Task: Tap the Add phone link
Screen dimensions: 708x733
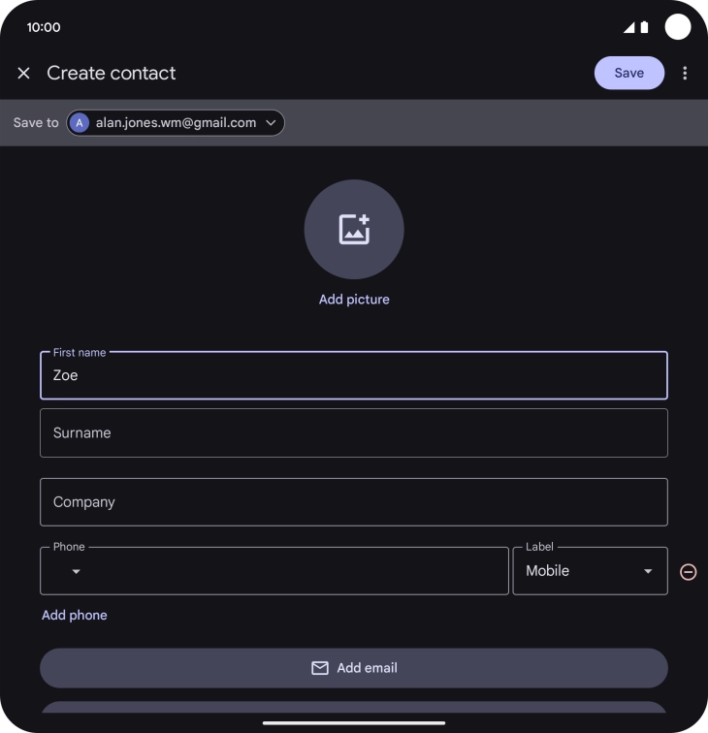Action: coord(75,616)
